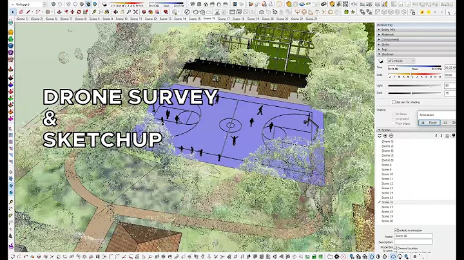Click the Zoom Extents tool
Screen dimensions: 464x260
coord(135,12)
